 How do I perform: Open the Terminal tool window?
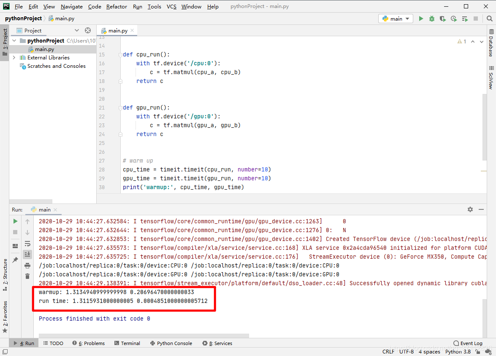(x=127, y=343)
